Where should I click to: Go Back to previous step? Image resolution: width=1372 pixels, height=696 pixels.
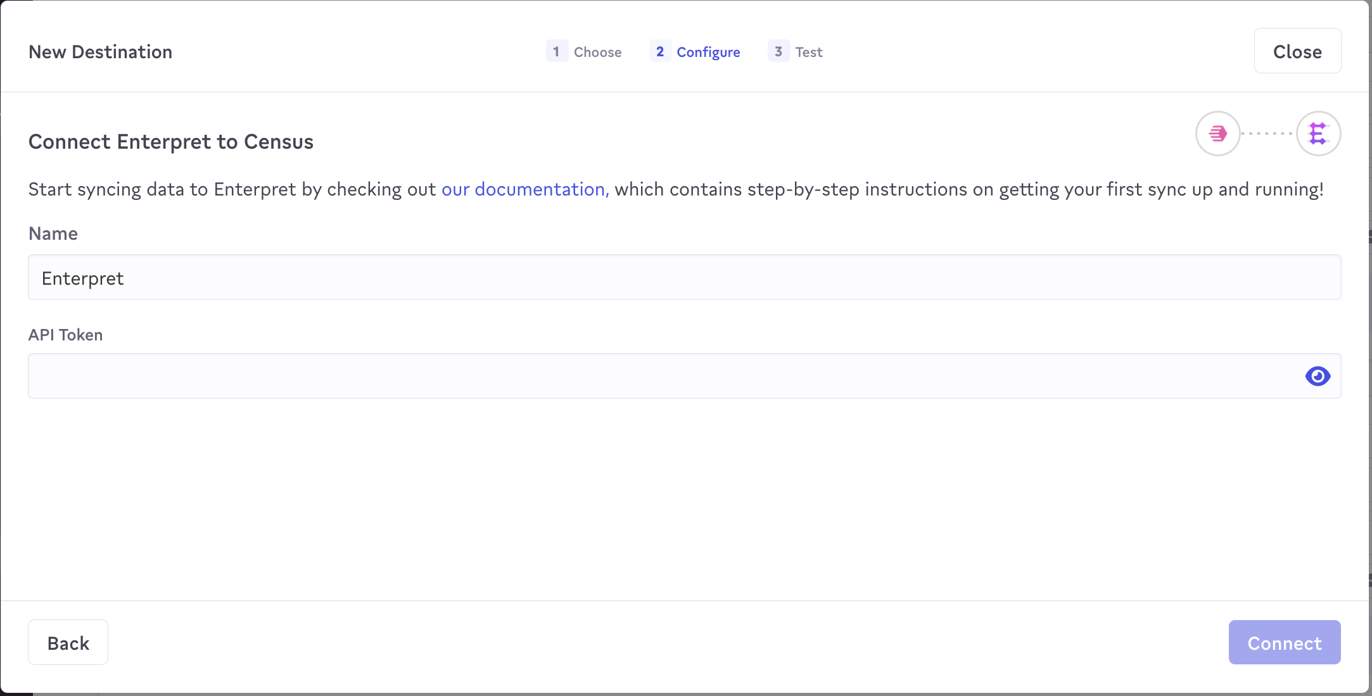click(68, 642)
